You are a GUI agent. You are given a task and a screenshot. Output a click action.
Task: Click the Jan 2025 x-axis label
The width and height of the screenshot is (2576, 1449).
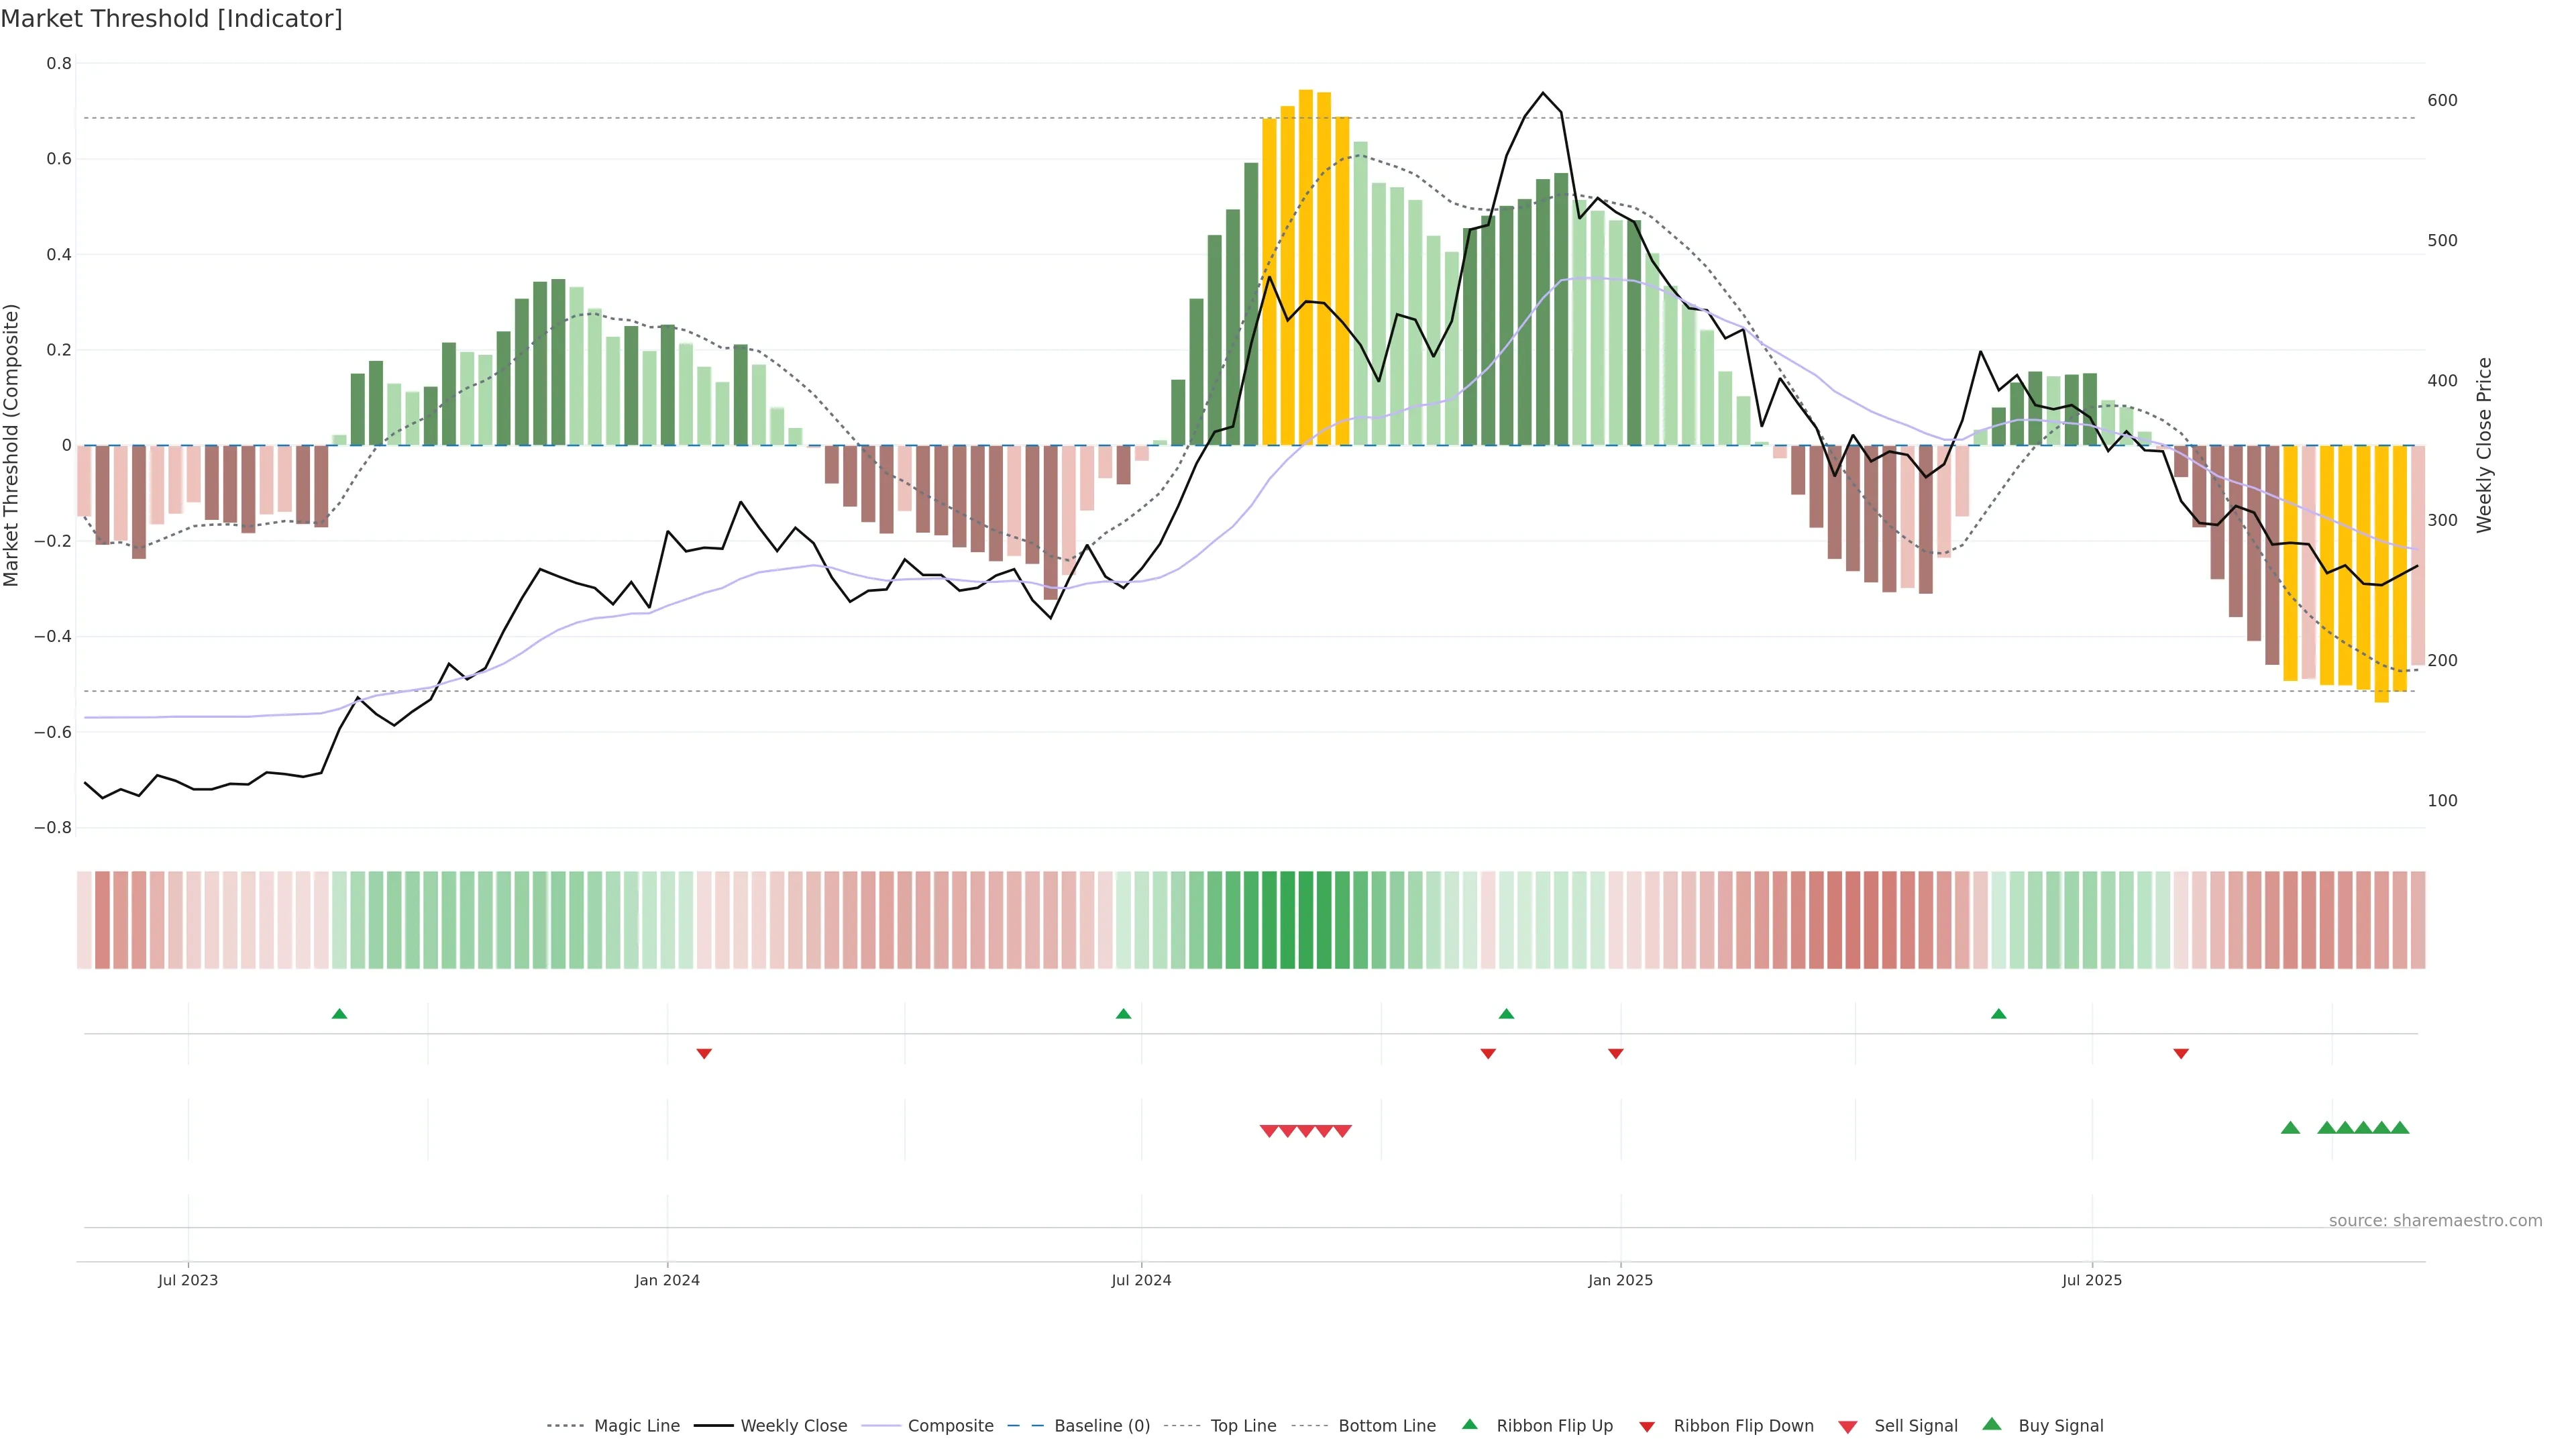[x=1620, y=1280]
